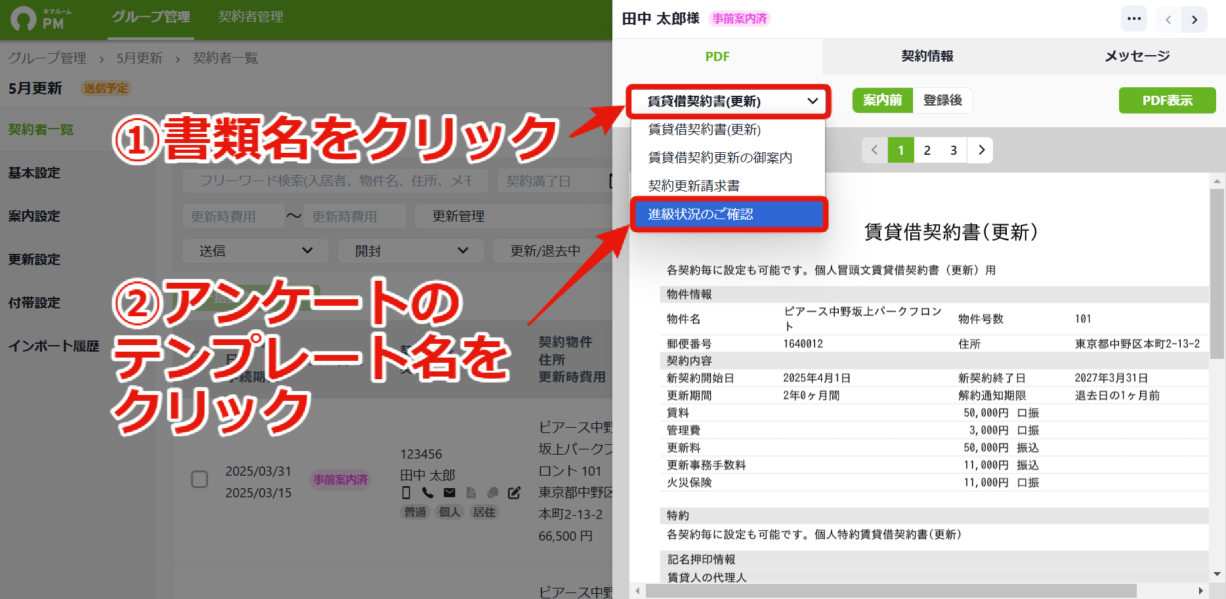This screenshot has width=1226, height=599.
Task: Focus the second 更新時費用 input field
Action: [x=354, y=217]
